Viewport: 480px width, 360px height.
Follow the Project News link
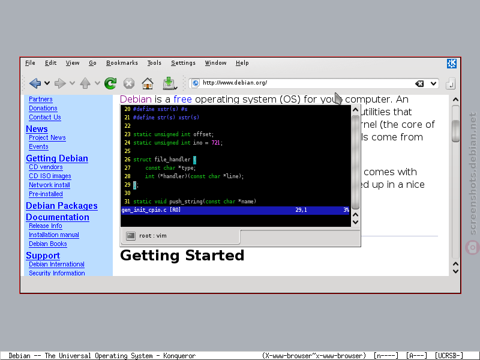(x=47, y=138)
